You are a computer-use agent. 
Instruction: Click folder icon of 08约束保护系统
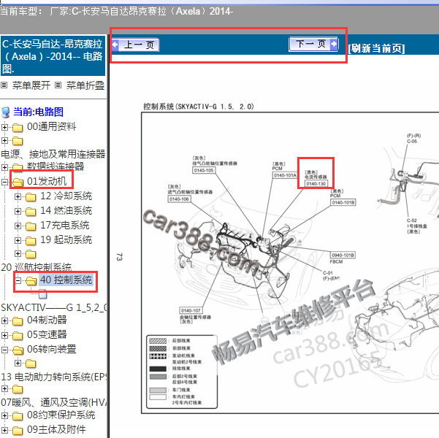18,416
